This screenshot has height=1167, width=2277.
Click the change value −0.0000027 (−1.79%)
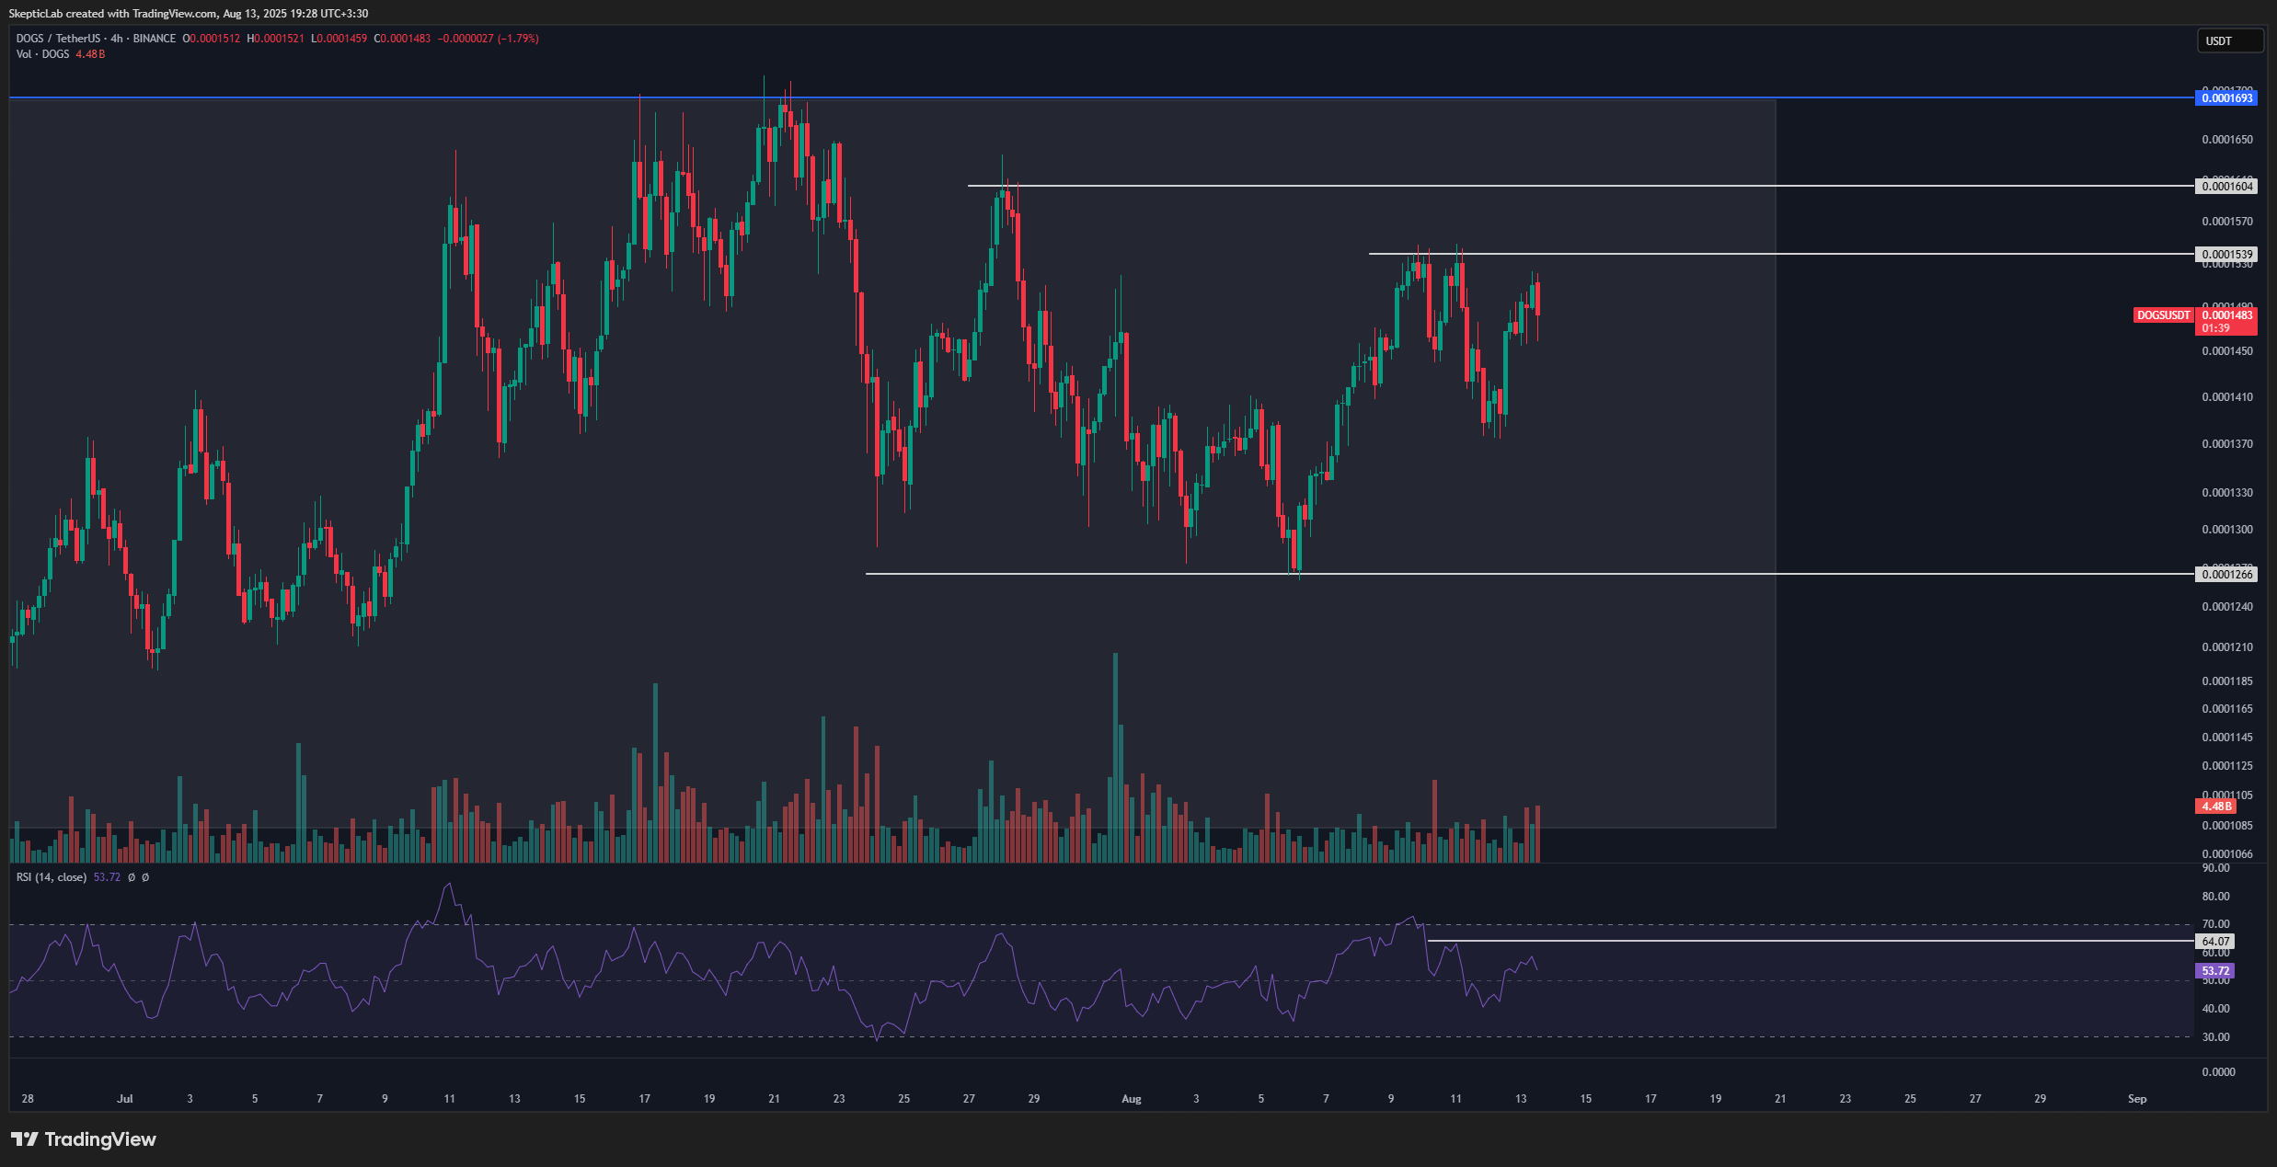[488, 39]
